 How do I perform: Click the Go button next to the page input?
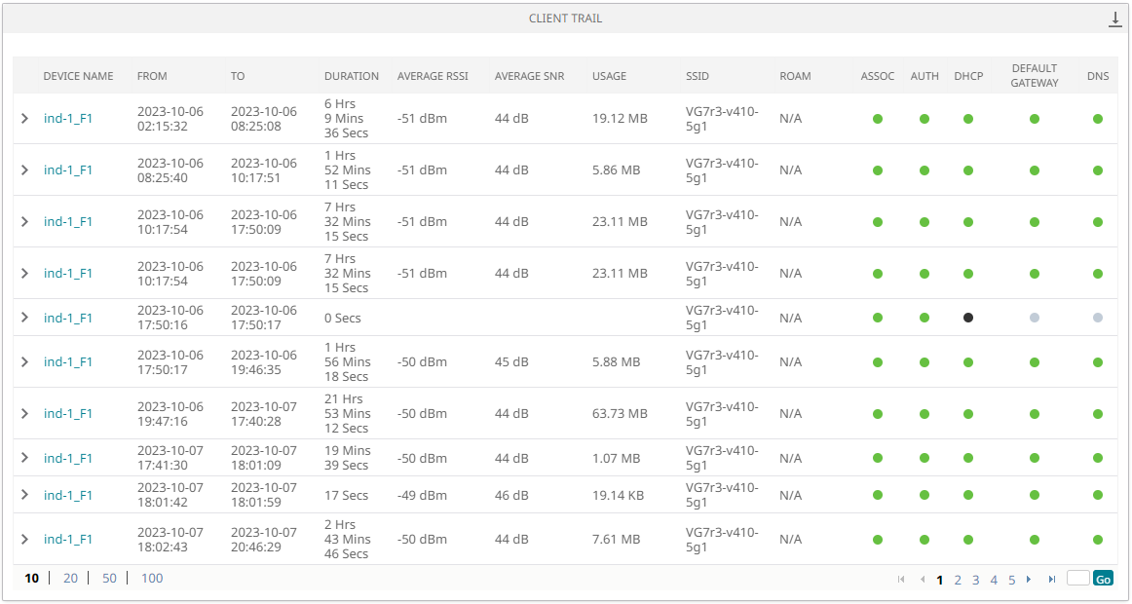click(1103, 578)
